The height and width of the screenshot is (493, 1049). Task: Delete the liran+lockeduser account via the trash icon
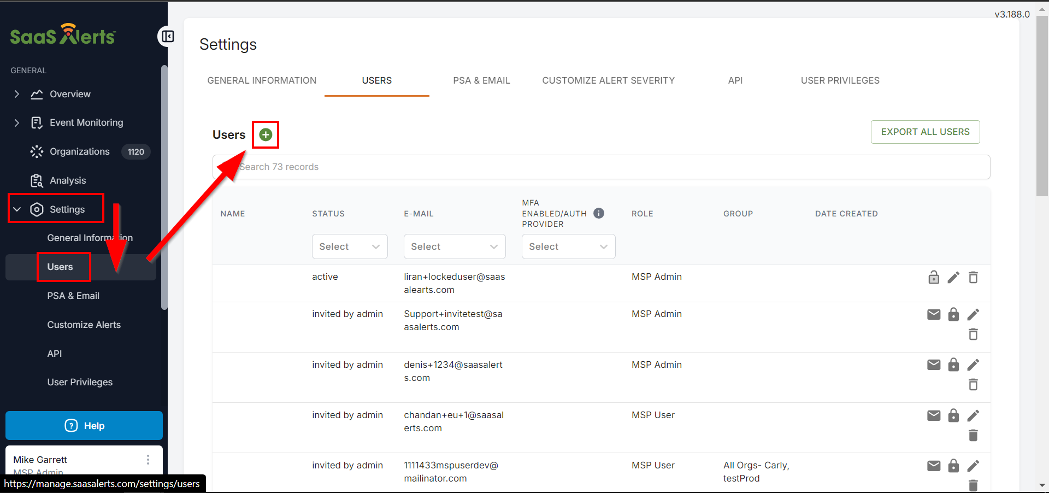point(973,278)
